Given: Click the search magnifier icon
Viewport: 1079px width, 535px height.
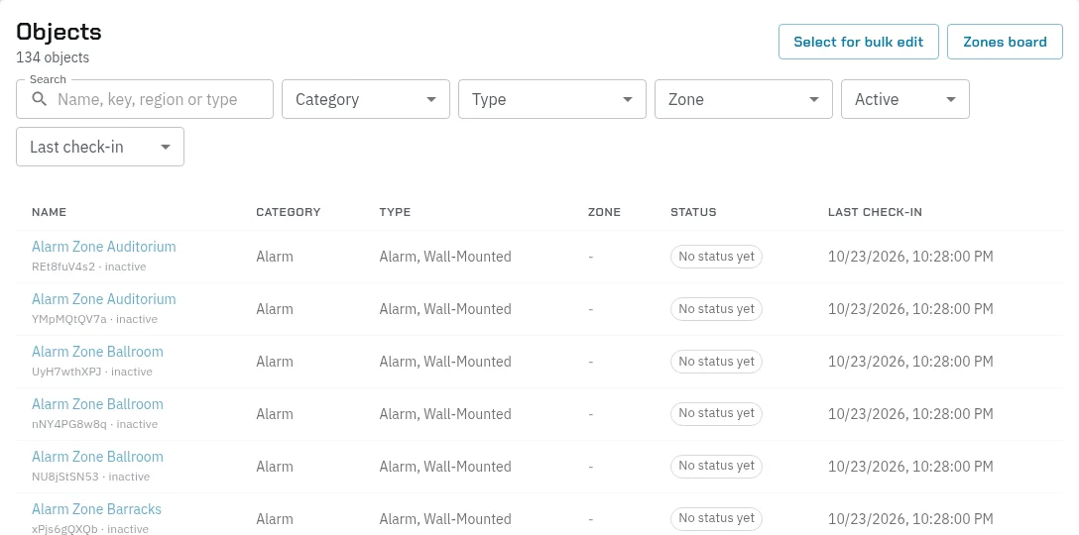Looking at the screenshot, I should (x=40, y=99).
